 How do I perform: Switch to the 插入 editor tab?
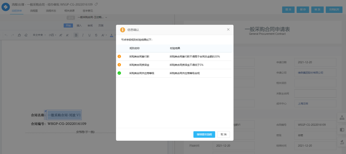pos(79,26)
